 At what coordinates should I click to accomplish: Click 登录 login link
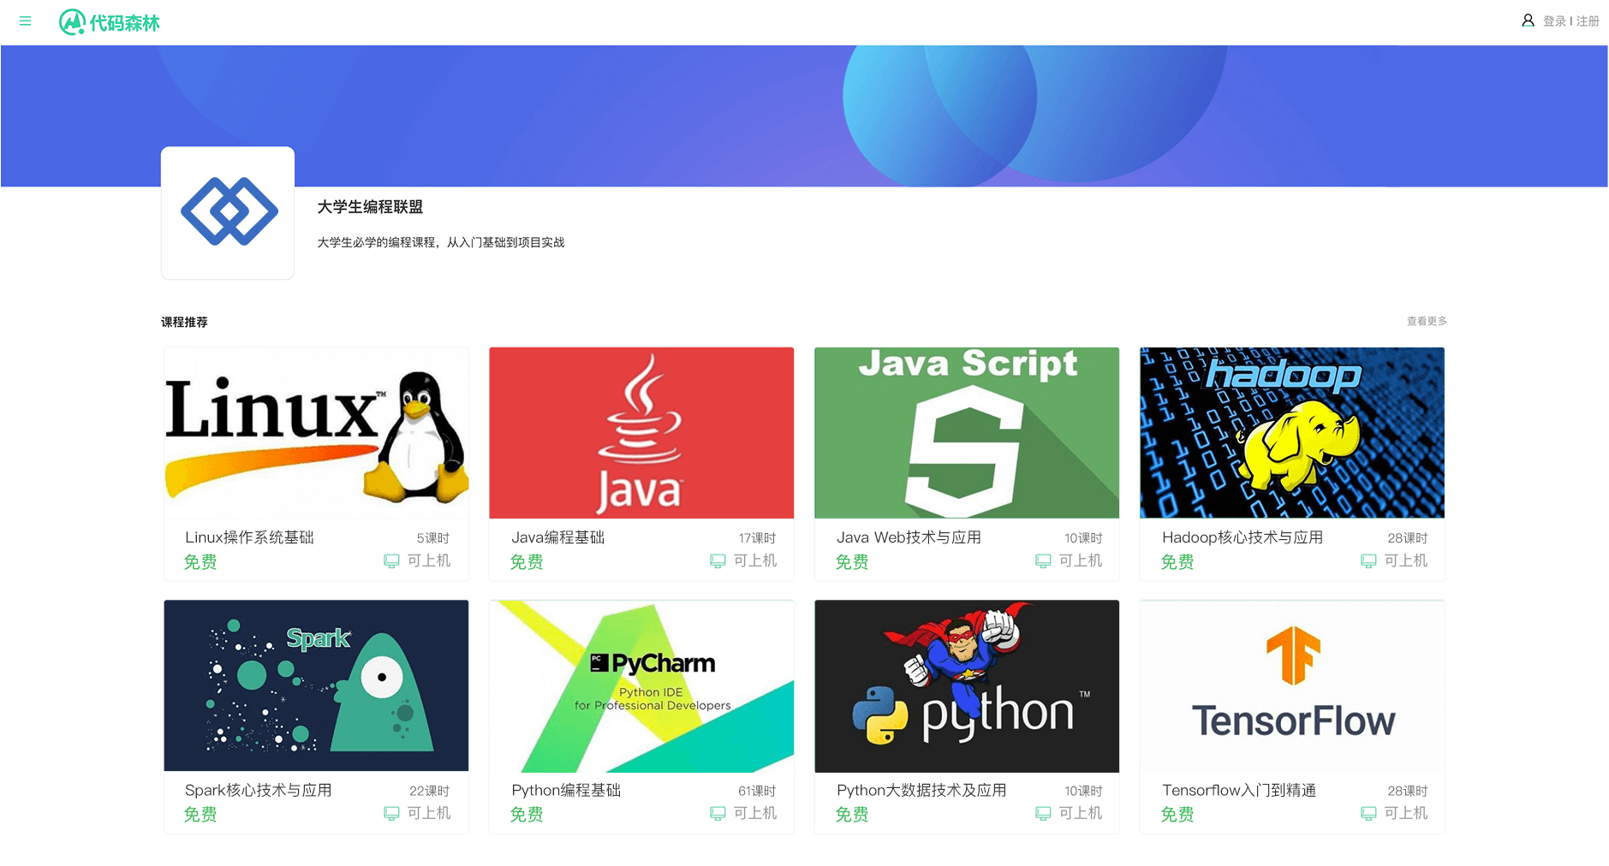[x=1554, y=21]
